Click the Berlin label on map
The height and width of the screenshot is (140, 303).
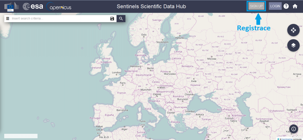pos(151,68)
